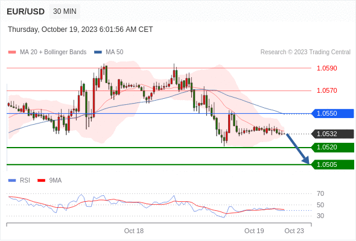Click the MA 50 legend color swatch
The image size is (356, 241).
[x=98, y=52]
